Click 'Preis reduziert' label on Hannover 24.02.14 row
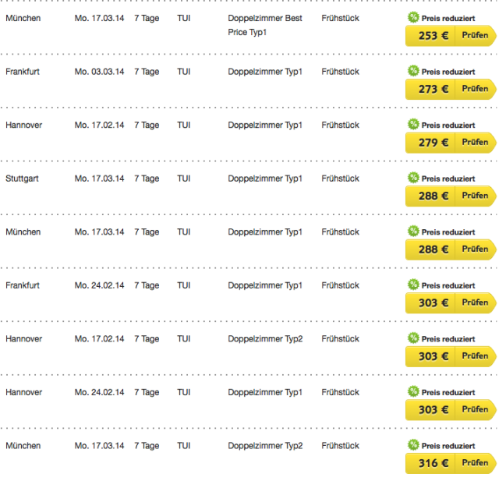This screenshot has width=499, height=481. pyautogui.click(x=448, y=393)
